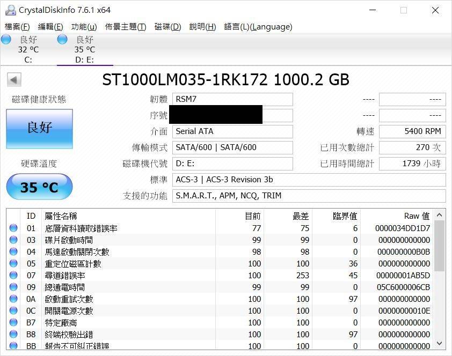Open the 功能(u) menu

click(84, 27)
